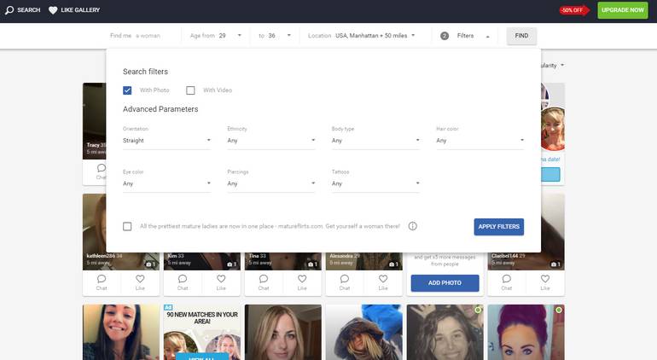Like Alexandra's profile
This screenshot has width=657, height=360.
pyautogui.click(x=383, y=282)
